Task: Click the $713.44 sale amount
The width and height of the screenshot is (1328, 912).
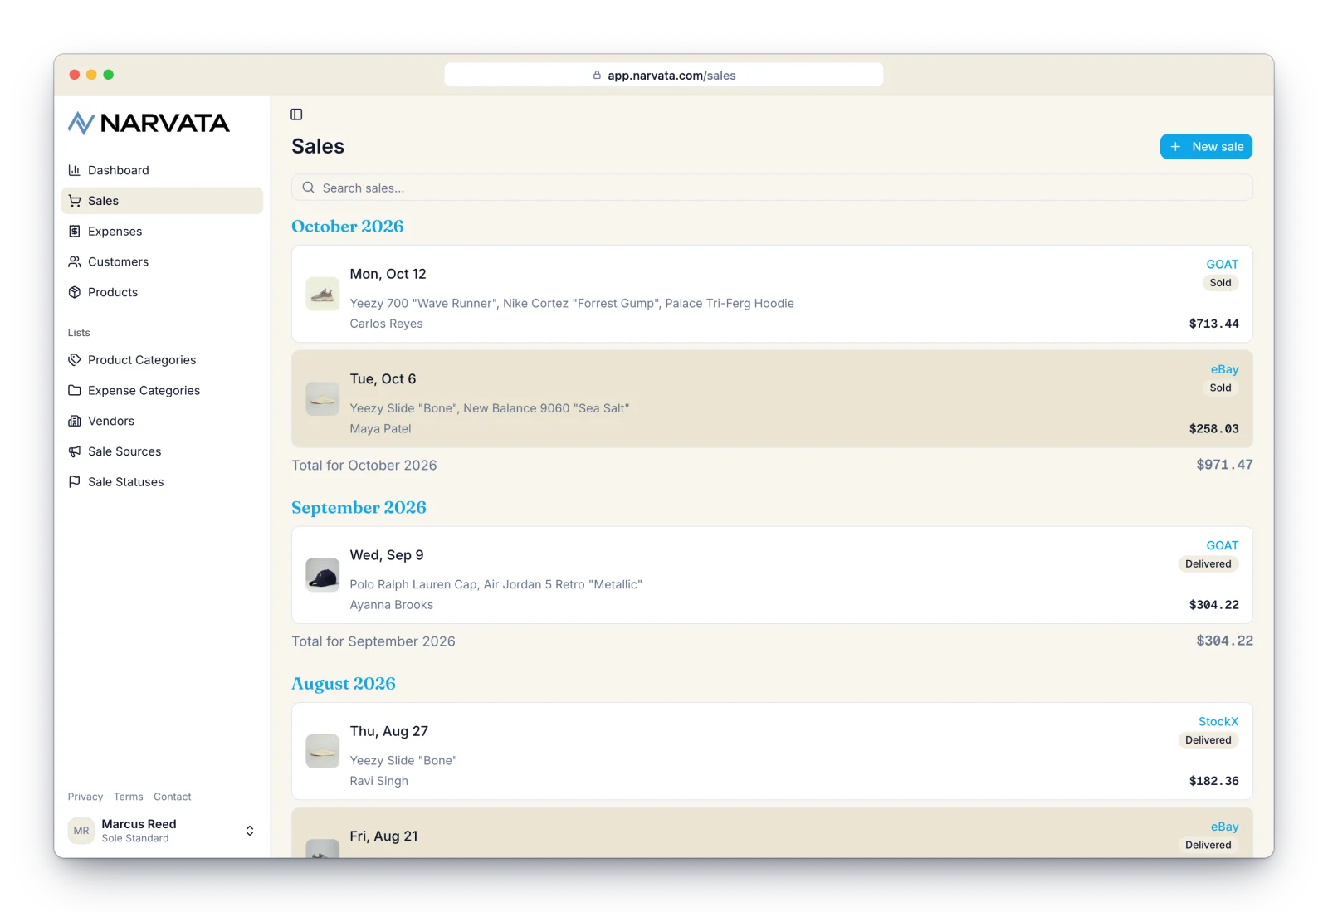Action: click(1213, 324)
